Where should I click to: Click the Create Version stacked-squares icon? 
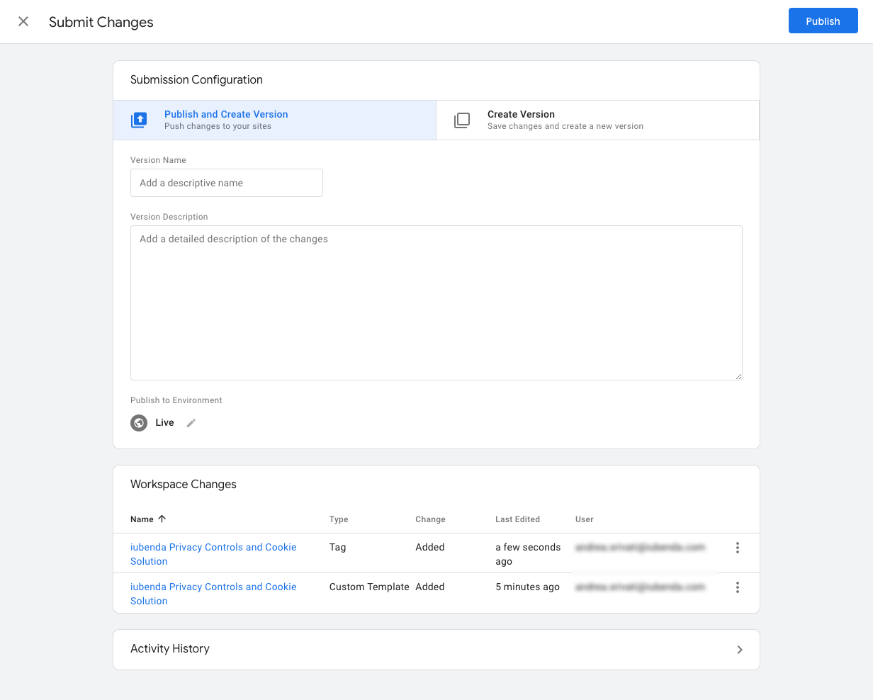(462, 120)
